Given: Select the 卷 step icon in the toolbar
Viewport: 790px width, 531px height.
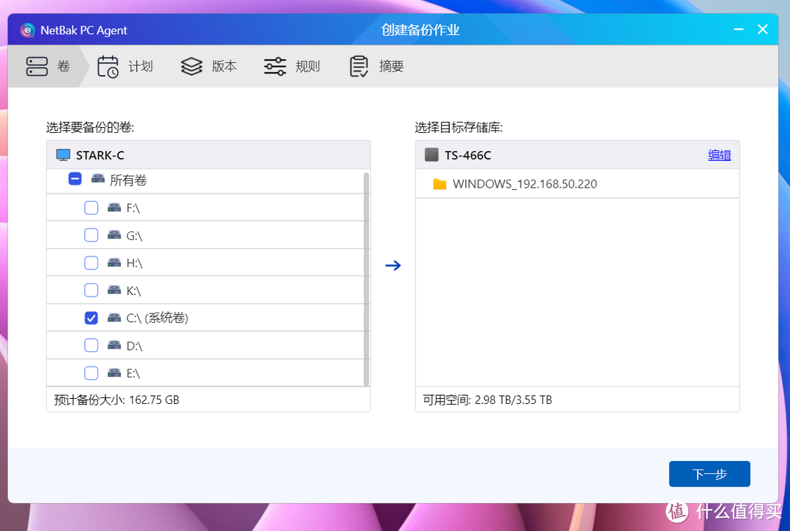Looking at the screenshot, I should pyautogui.click(x=37, y=66).
